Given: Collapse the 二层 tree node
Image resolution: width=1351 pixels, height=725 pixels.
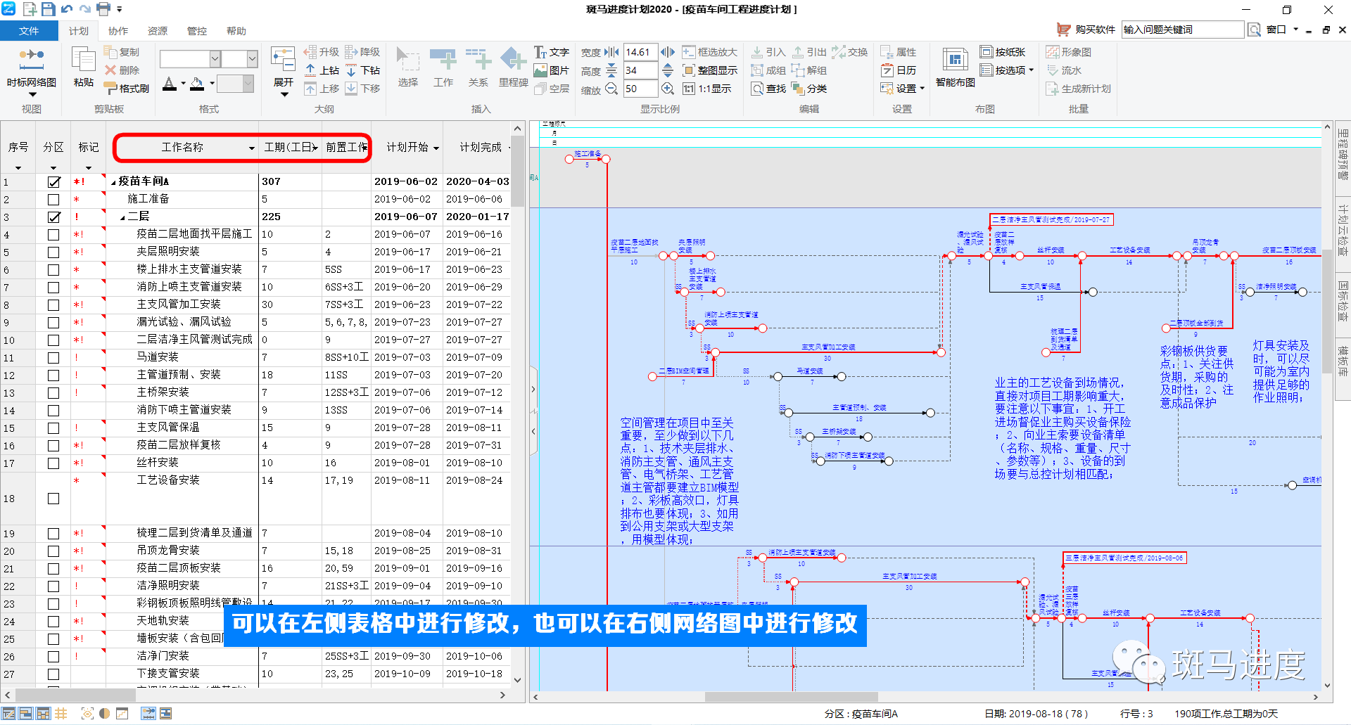Looking at the screenshot, I should coord(122,217).
